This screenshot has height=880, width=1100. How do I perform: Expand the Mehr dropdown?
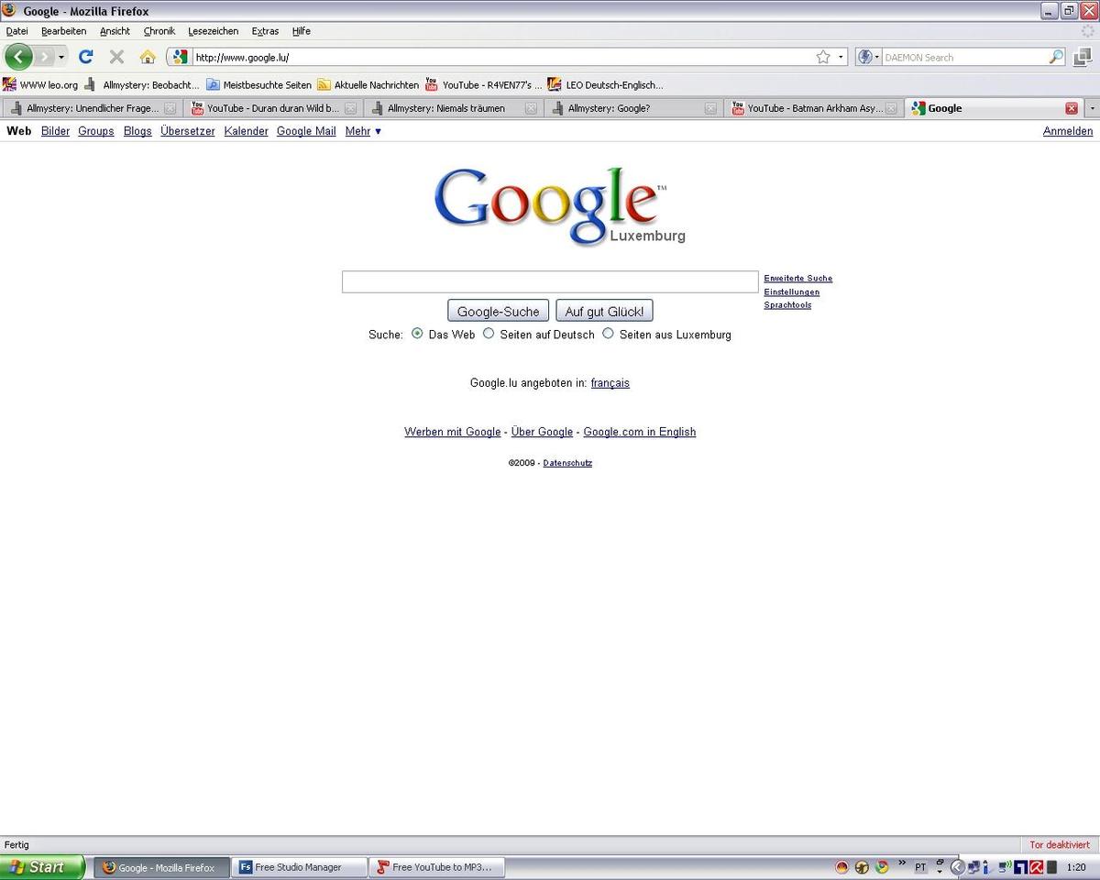click(363, 131)
